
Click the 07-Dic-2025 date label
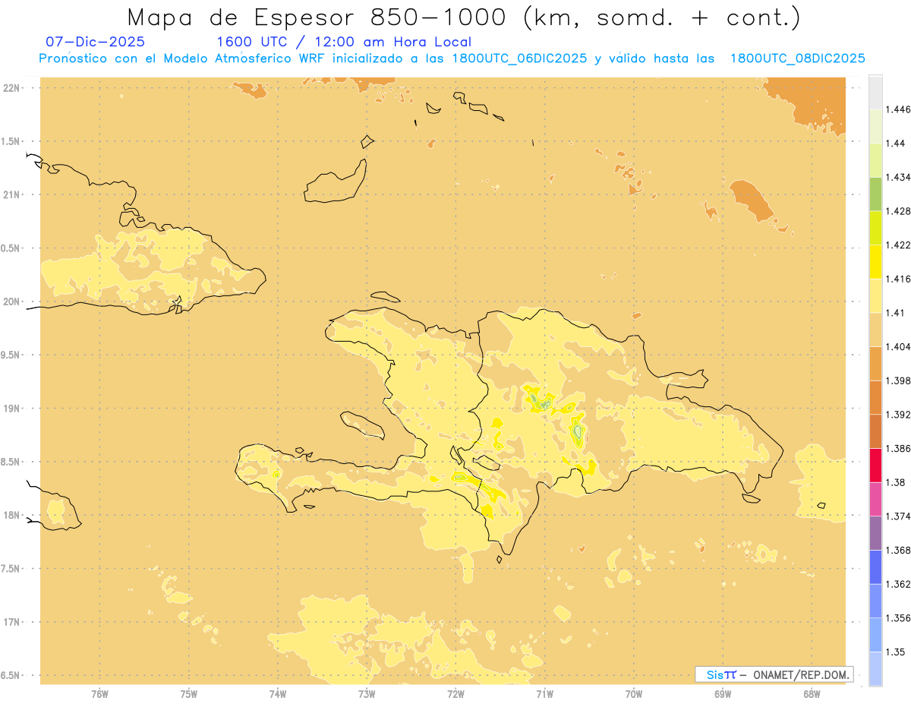point(95,42)
